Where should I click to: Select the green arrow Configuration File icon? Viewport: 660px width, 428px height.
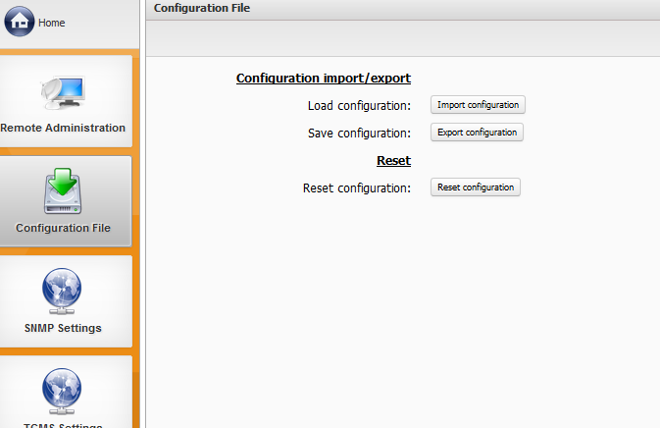(63, 191)
